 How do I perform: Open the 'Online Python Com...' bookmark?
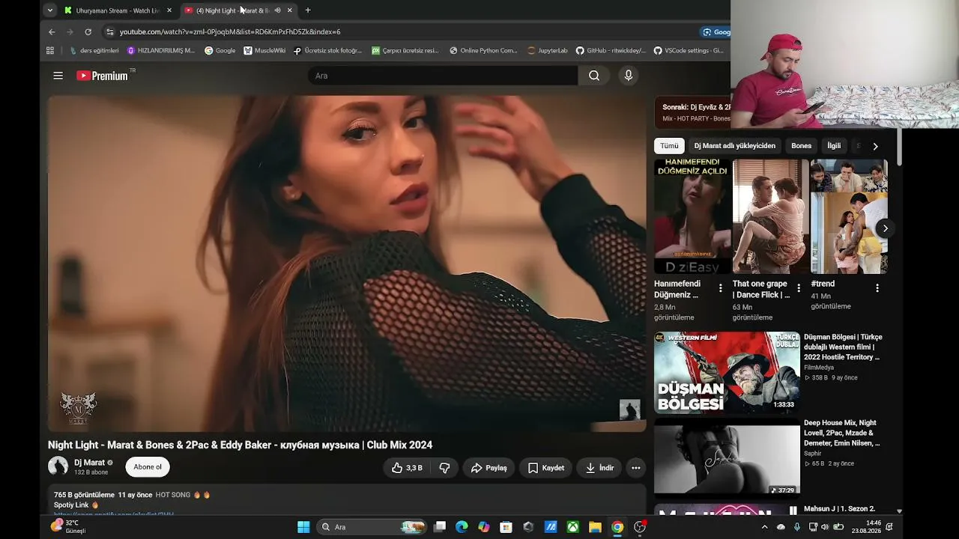483,51
